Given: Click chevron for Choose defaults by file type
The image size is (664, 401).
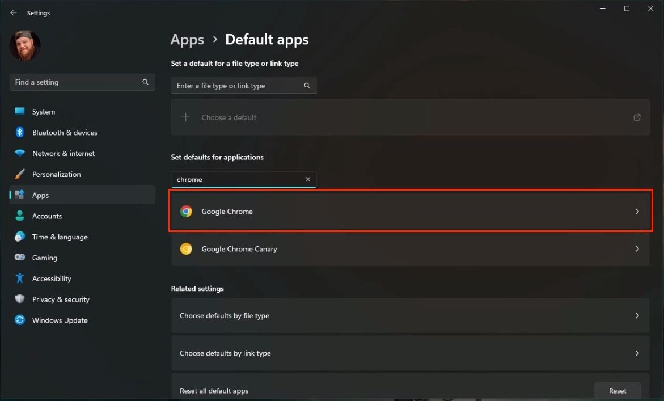Looking at the screenshot, I should point(637,315).
